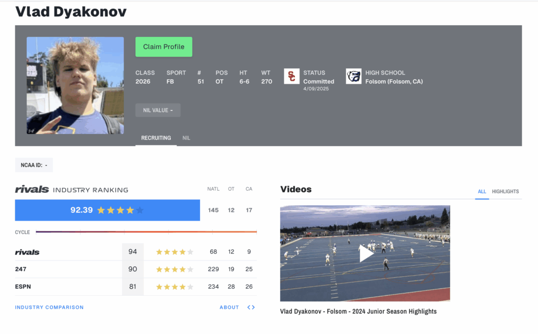The image size is (538, 334).
Task: Open the 2024 Junior Season Highlights title
Action: (358, 311)
